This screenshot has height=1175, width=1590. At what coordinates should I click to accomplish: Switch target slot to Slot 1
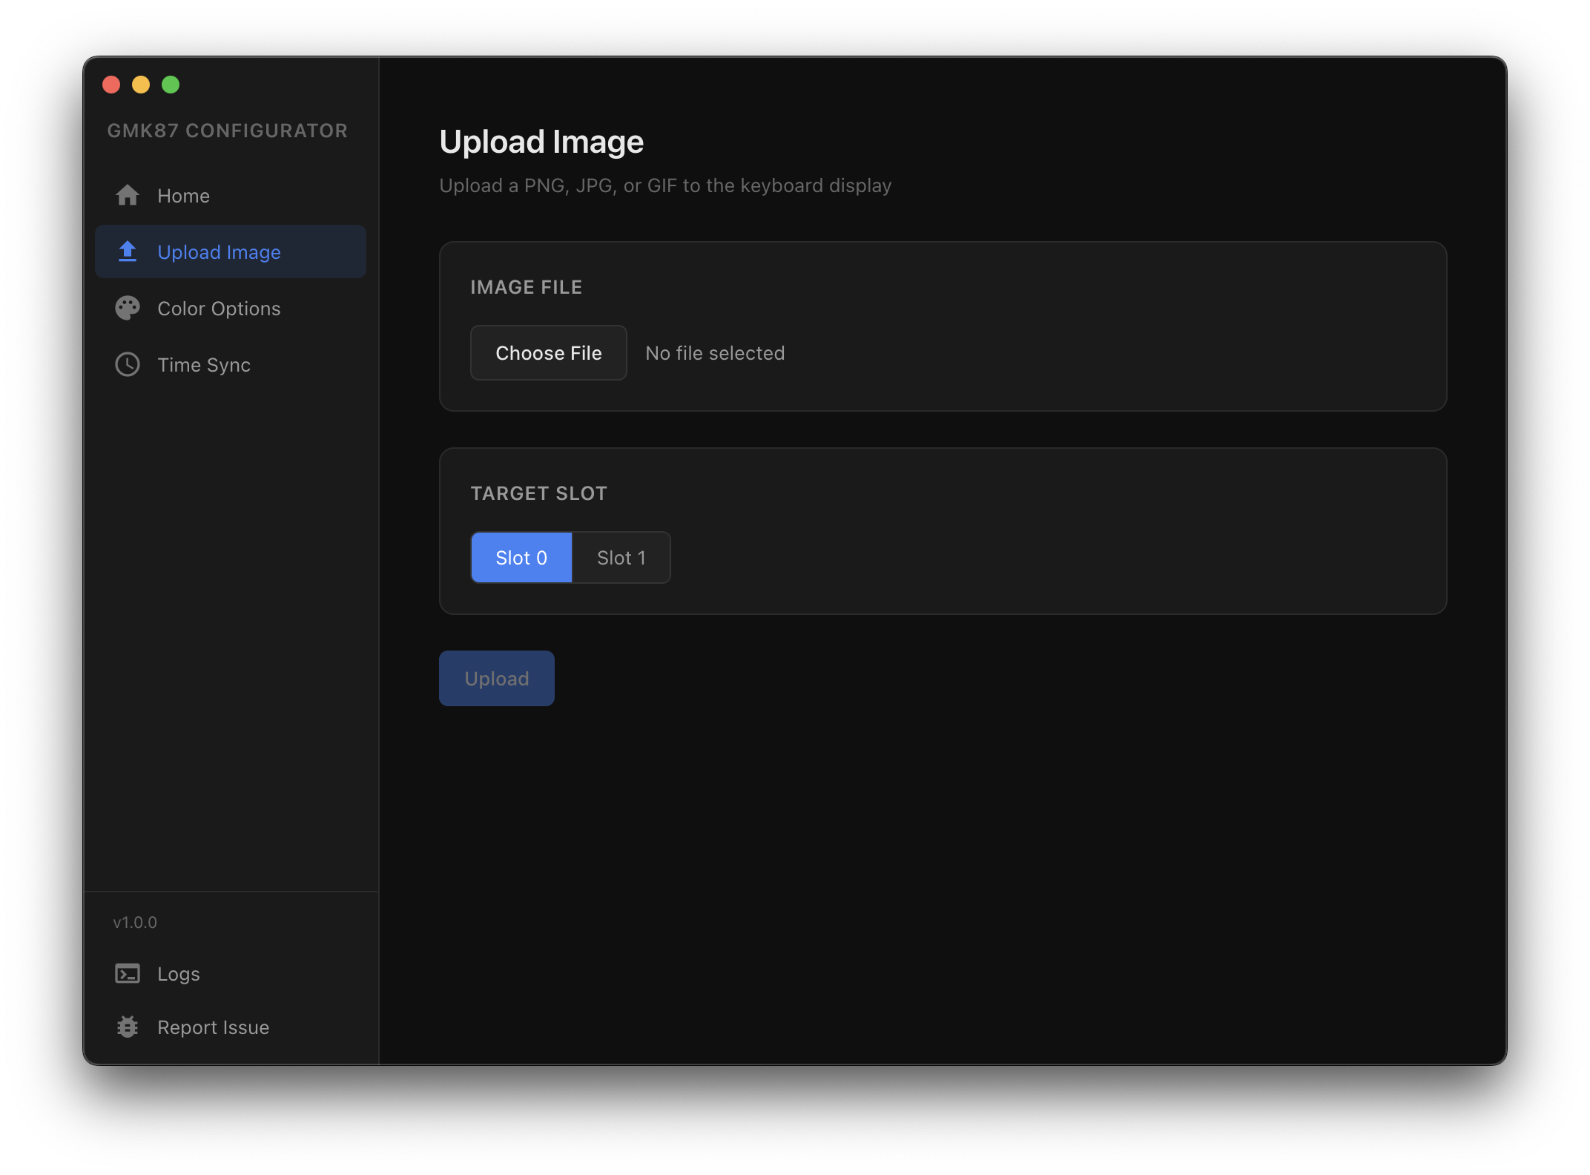pyautogui.click(x=621, y=557)
